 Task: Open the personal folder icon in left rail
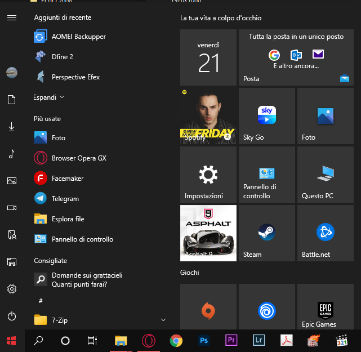tap(12, 235)
